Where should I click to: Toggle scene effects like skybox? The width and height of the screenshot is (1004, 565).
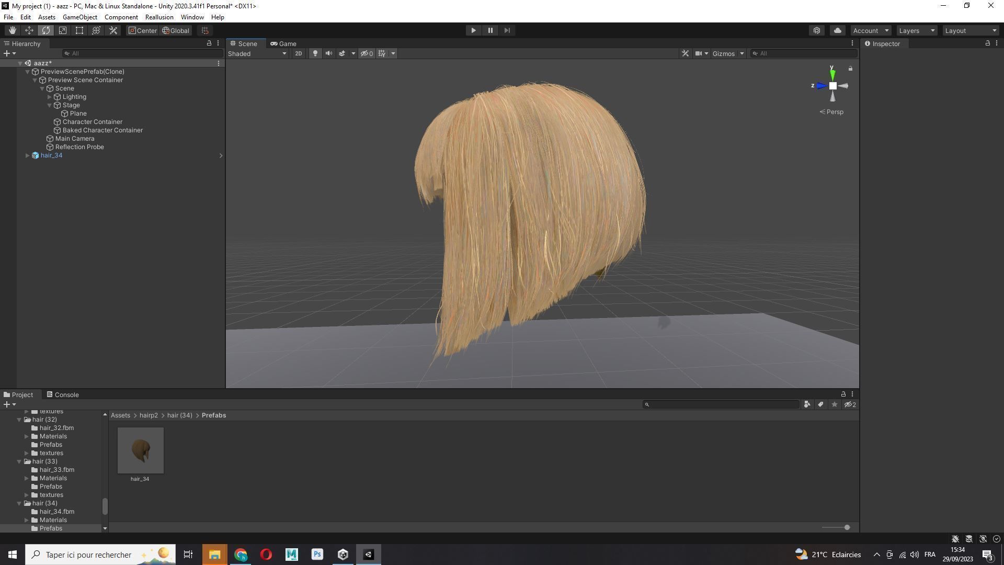(342, 53)
